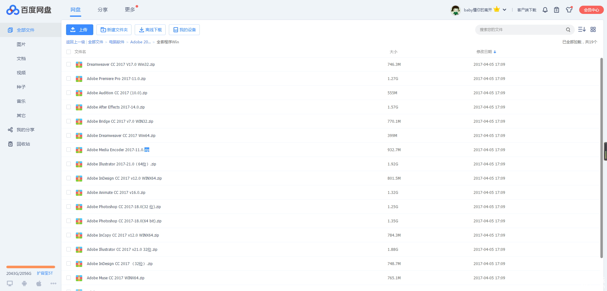Click zip icon of Adobe After Effects 2017
This screenshot has width=607, height=291.
(x=79, y=107)
